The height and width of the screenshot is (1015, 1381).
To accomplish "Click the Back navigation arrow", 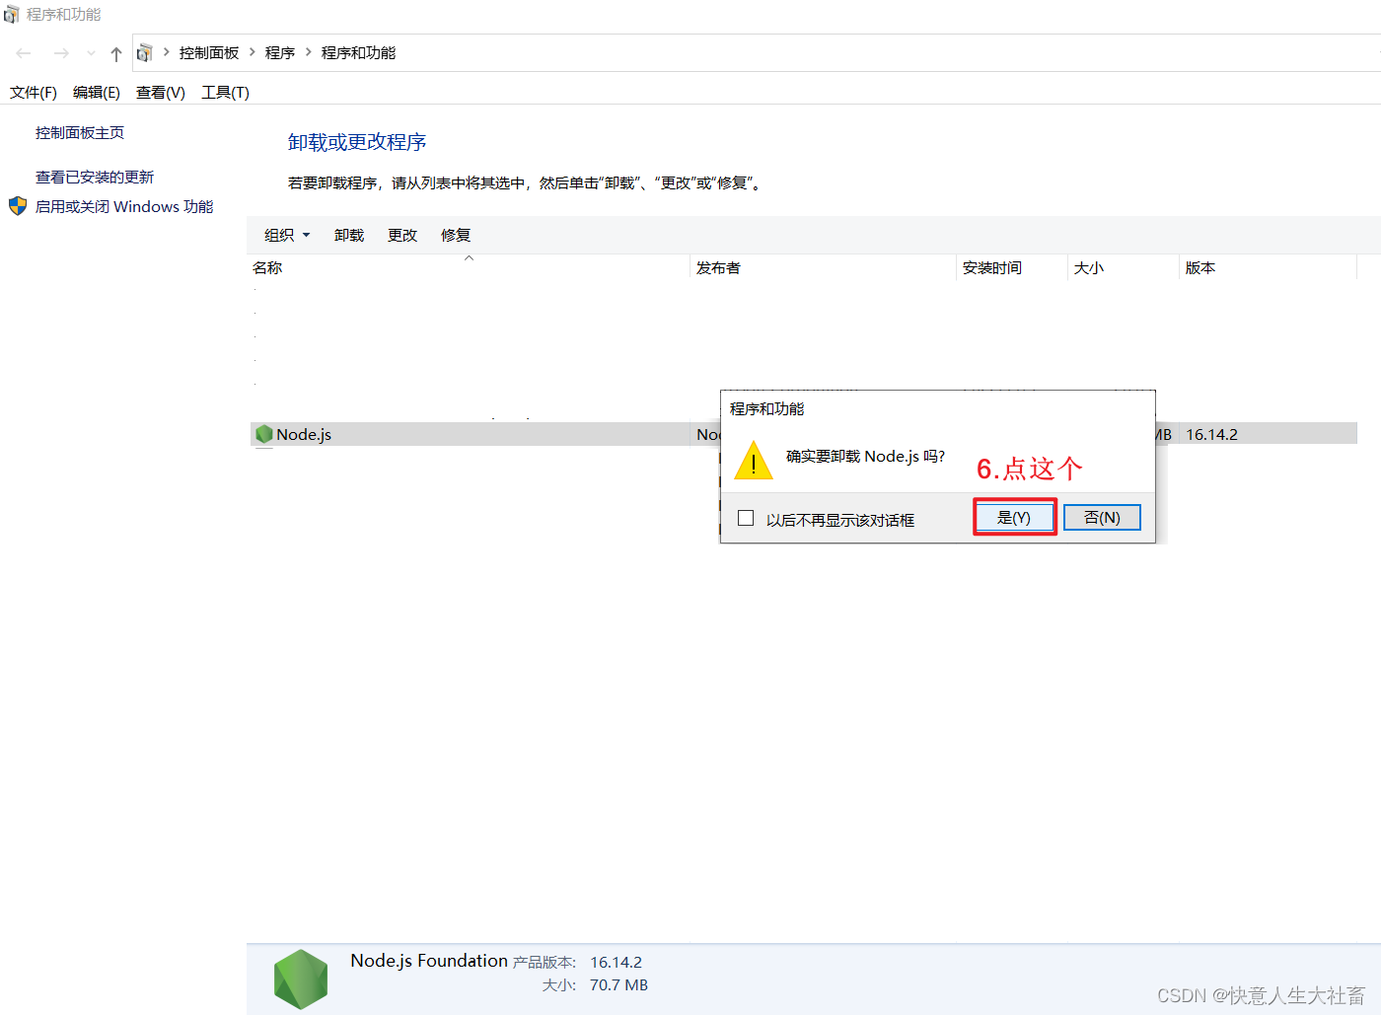I will 24,53.
